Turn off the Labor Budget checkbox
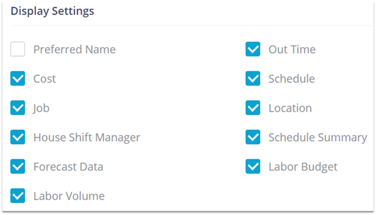Screen dimensions: 376x215 (253, 167)
